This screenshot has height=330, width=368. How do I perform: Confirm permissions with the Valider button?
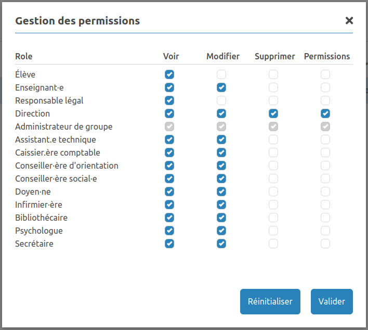click(332, 301)
